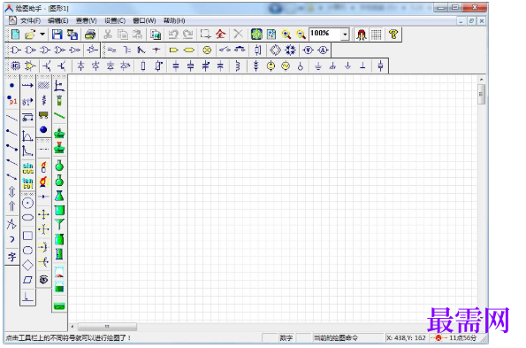Click the Save floppy disk icon

click(57, 35)
